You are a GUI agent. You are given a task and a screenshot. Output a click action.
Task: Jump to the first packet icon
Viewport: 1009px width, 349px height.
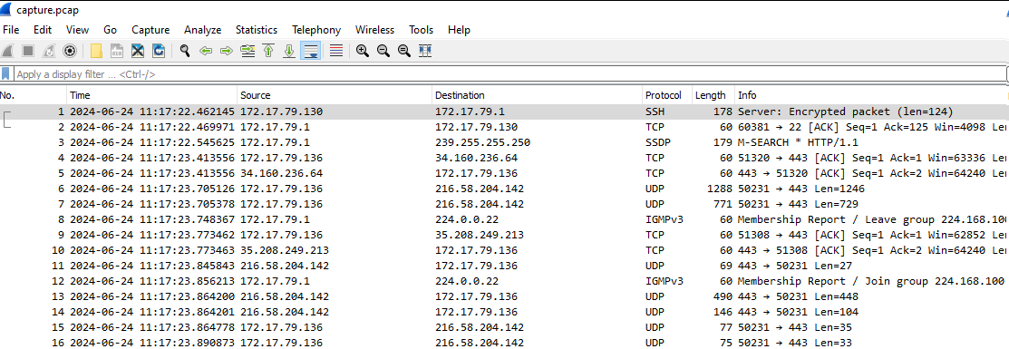coord(268,51)
